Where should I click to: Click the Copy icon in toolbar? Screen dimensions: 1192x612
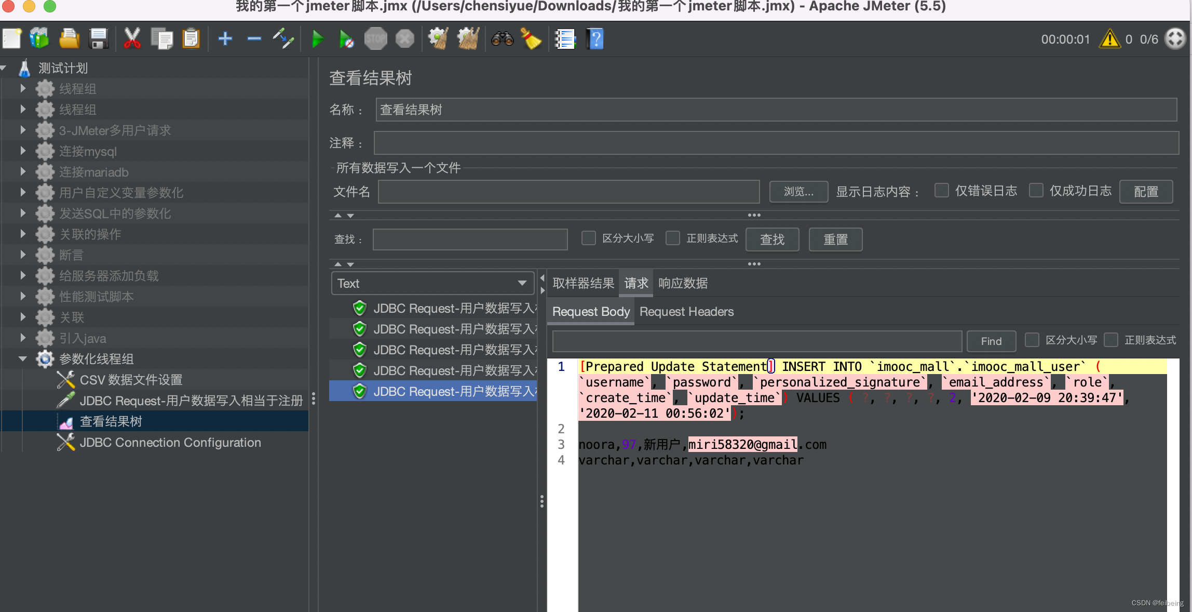pos(162,39)
